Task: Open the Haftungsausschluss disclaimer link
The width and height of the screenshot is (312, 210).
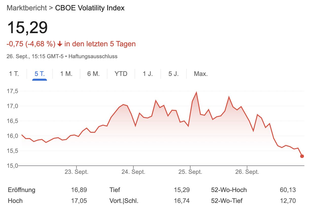Action: click(x=93, y=56)
